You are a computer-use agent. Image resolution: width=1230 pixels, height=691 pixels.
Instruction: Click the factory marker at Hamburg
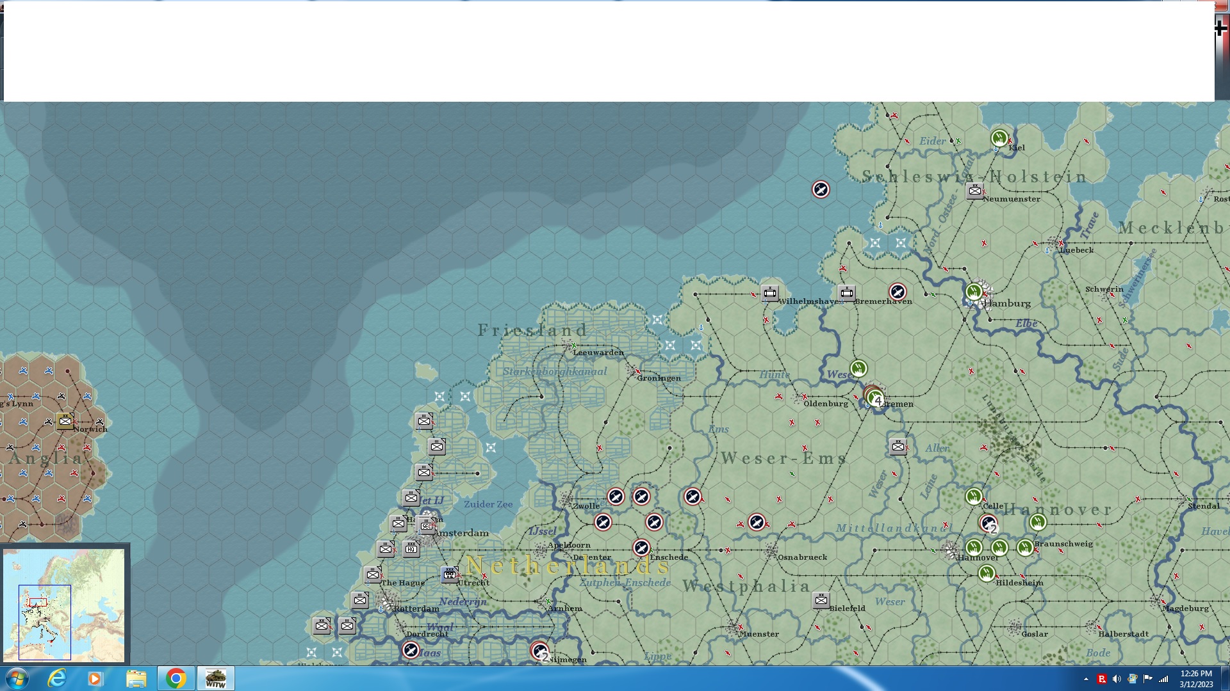click(x=974, y=292)
